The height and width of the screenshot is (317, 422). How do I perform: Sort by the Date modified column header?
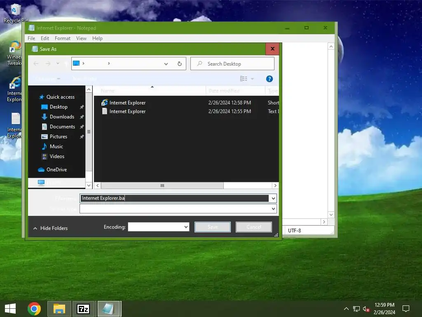tap(235, 91)
